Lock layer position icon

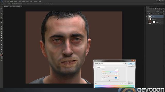(153, 14)
